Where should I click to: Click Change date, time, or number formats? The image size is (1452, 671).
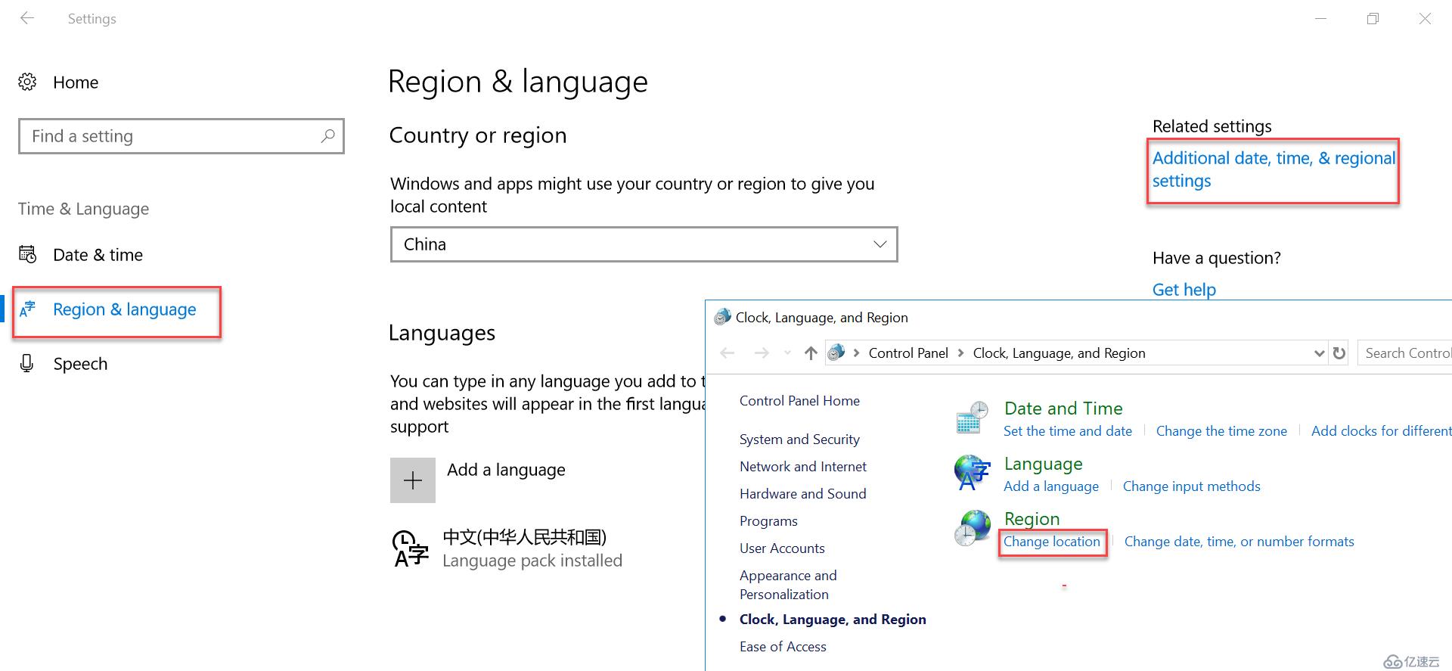[1239, 542]
